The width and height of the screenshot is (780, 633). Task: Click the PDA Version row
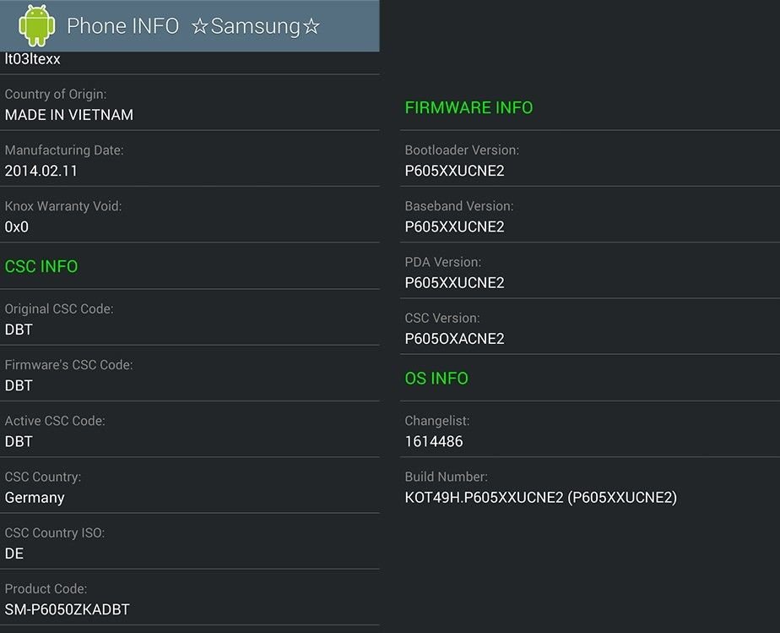590,271
